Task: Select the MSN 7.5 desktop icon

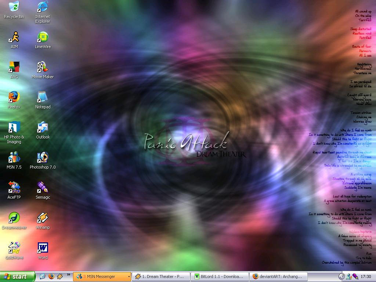Action: pos(14,160)
